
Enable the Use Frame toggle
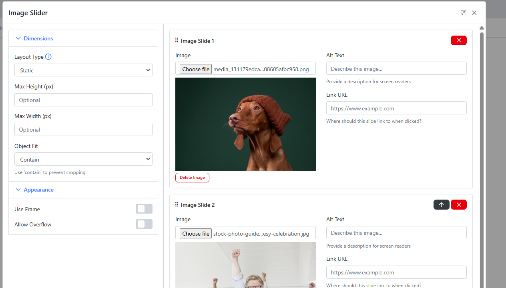point(144,209)
